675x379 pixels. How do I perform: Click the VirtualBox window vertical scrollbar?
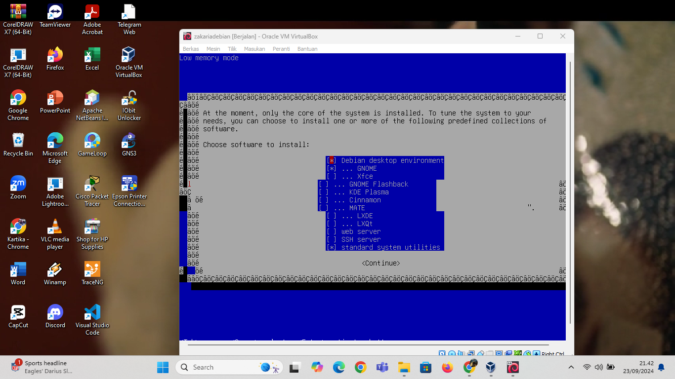pyautogui.click(x=570, y=192)
